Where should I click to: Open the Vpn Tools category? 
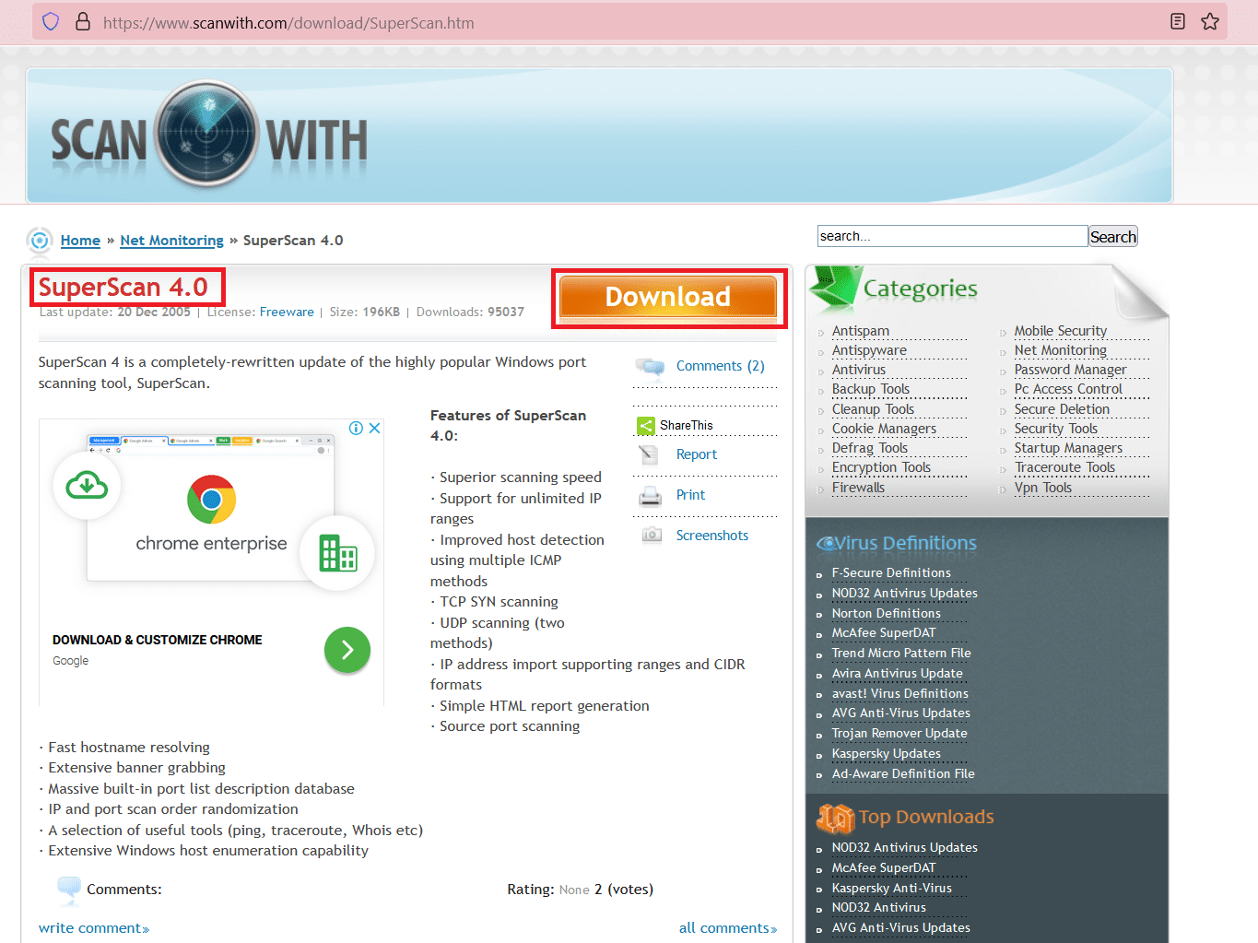(x=1043, y=488)
